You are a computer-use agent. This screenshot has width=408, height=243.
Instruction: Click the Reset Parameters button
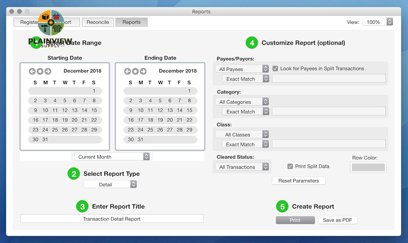pyautogui.click(x=299, y=181)
